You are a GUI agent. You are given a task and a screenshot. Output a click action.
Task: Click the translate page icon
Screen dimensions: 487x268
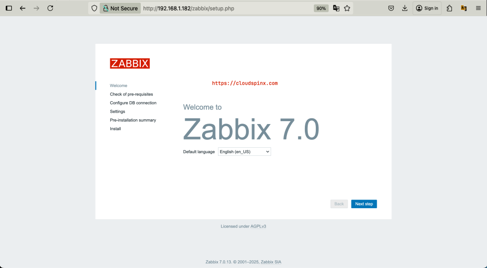[x=336, y=9]
